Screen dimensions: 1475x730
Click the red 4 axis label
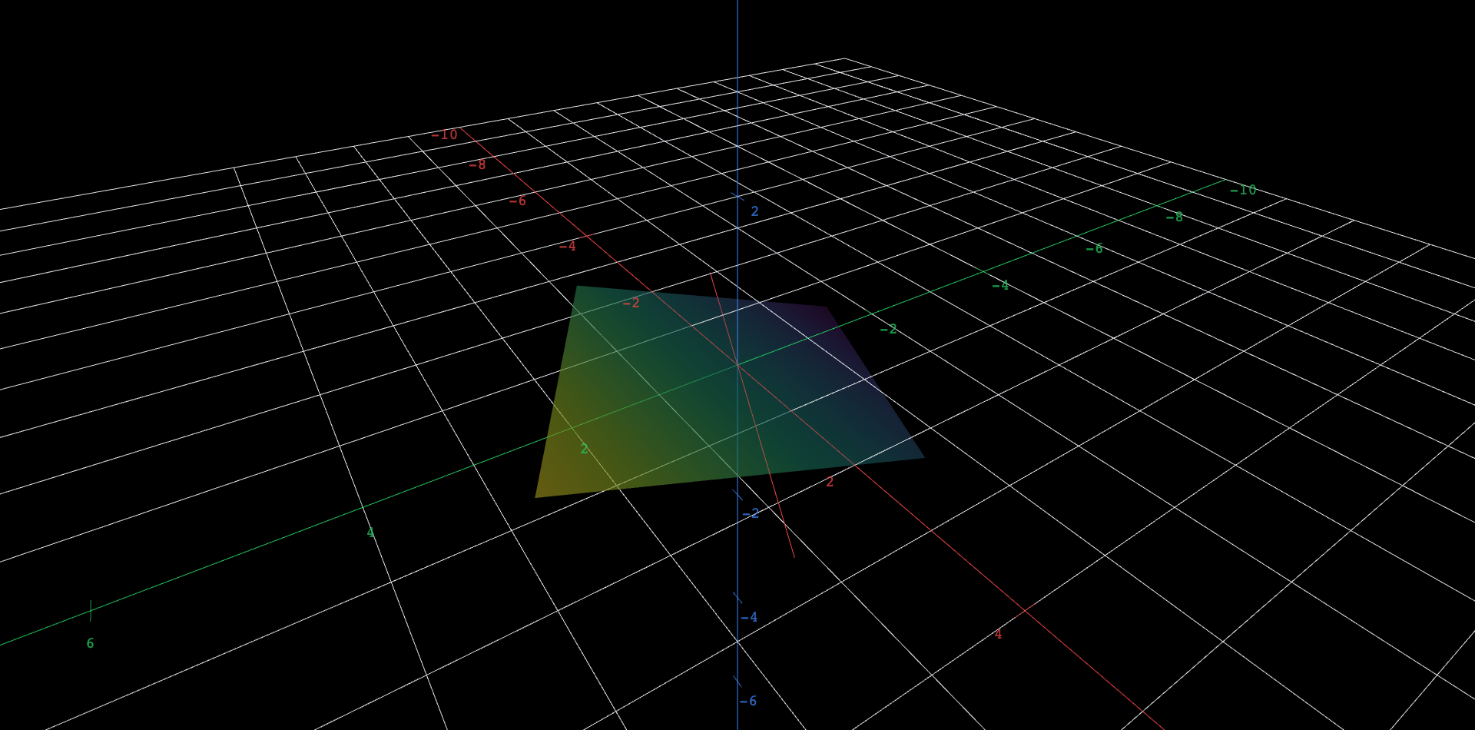(x=998, y=634)
